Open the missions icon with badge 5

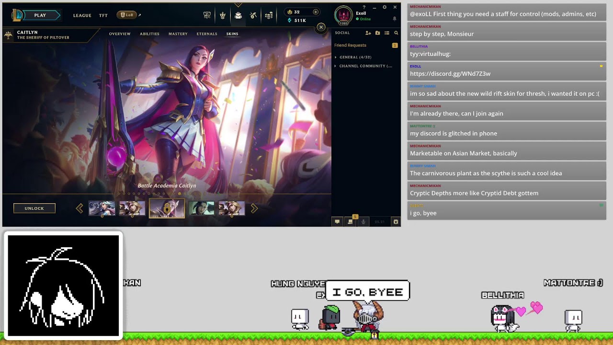351,221
